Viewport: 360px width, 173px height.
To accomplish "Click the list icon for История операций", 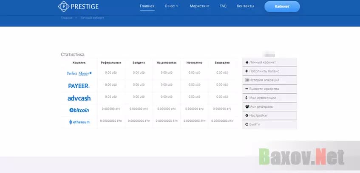I will [x=247, y=80].
